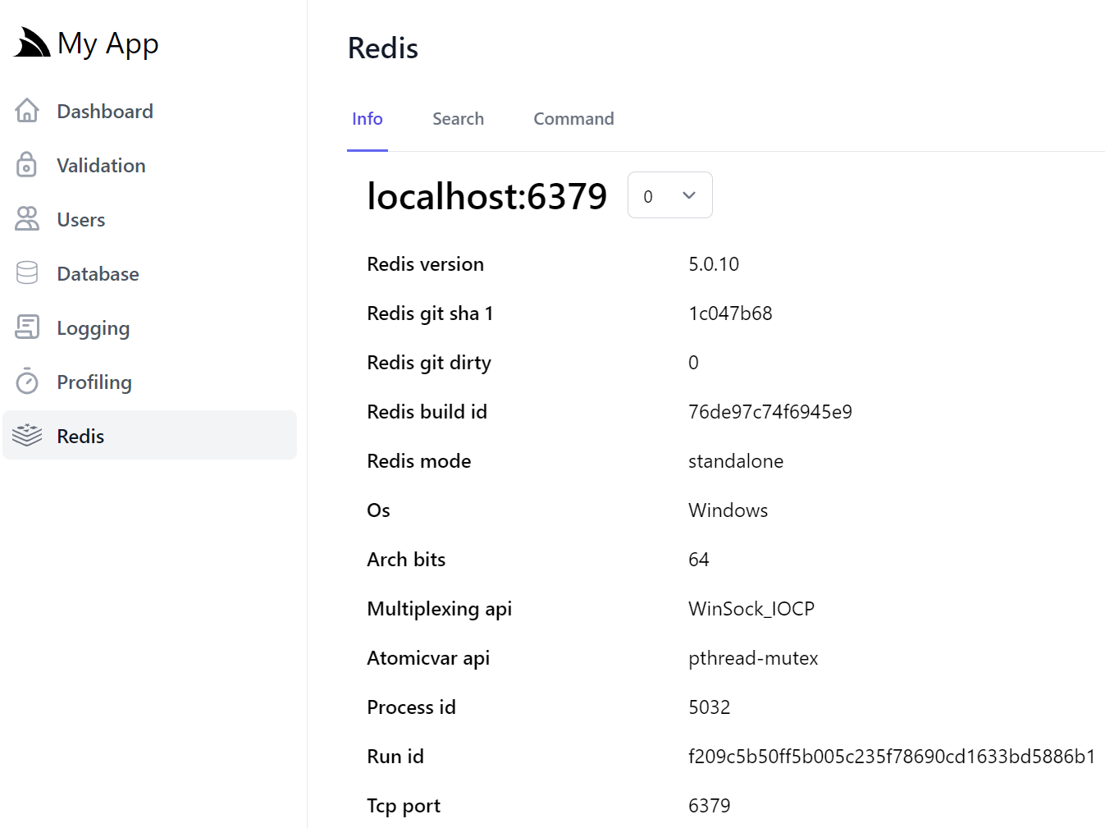Open the database number dropdown showing 0
Image resolution: width=1105 pixels, height=828 pixels.
[669, 195]
